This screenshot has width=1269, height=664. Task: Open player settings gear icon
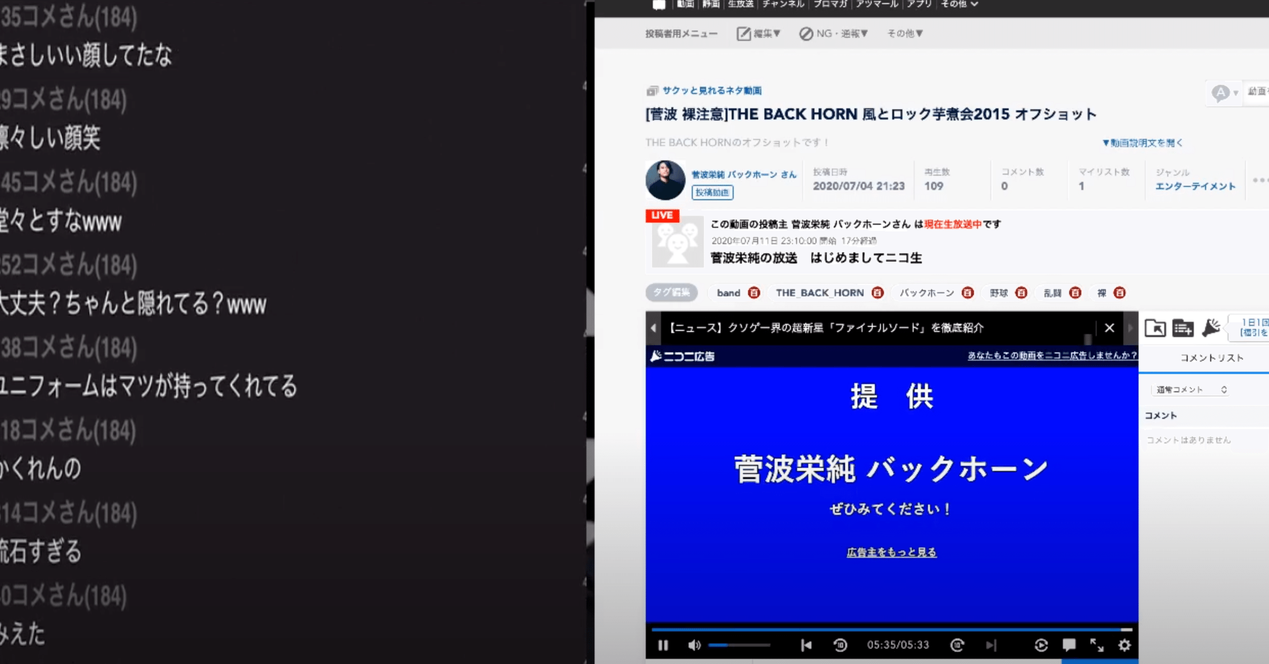tap(1124, 646)
